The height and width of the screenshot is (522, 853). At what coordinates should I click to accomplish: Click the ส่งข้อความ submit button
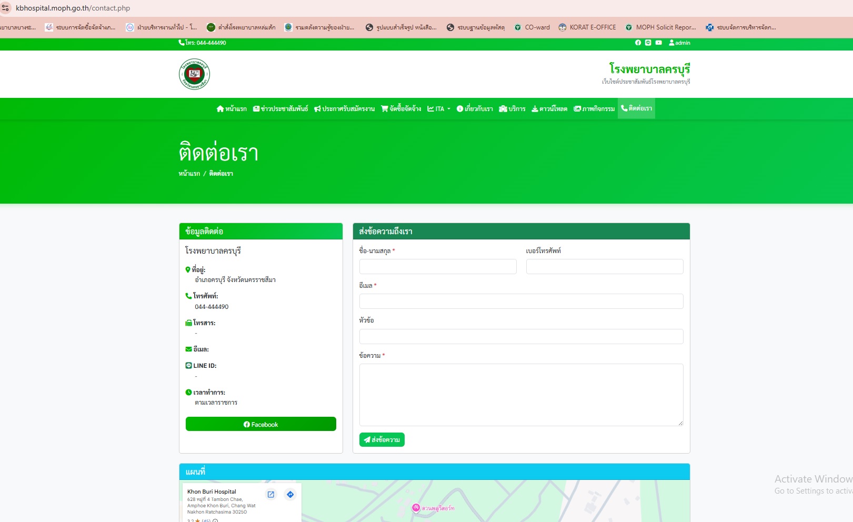click(382, 440)
